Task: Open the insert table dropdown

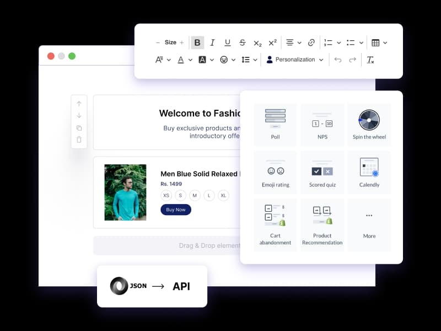Action: pyautogui.click(x=379, y=42)
